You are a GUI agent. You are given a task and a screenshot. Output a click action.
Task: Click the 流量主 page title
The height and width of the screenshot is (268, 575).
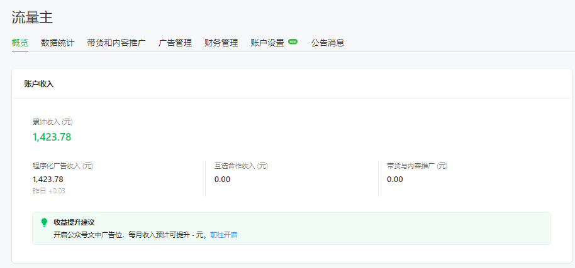(32, 18)
